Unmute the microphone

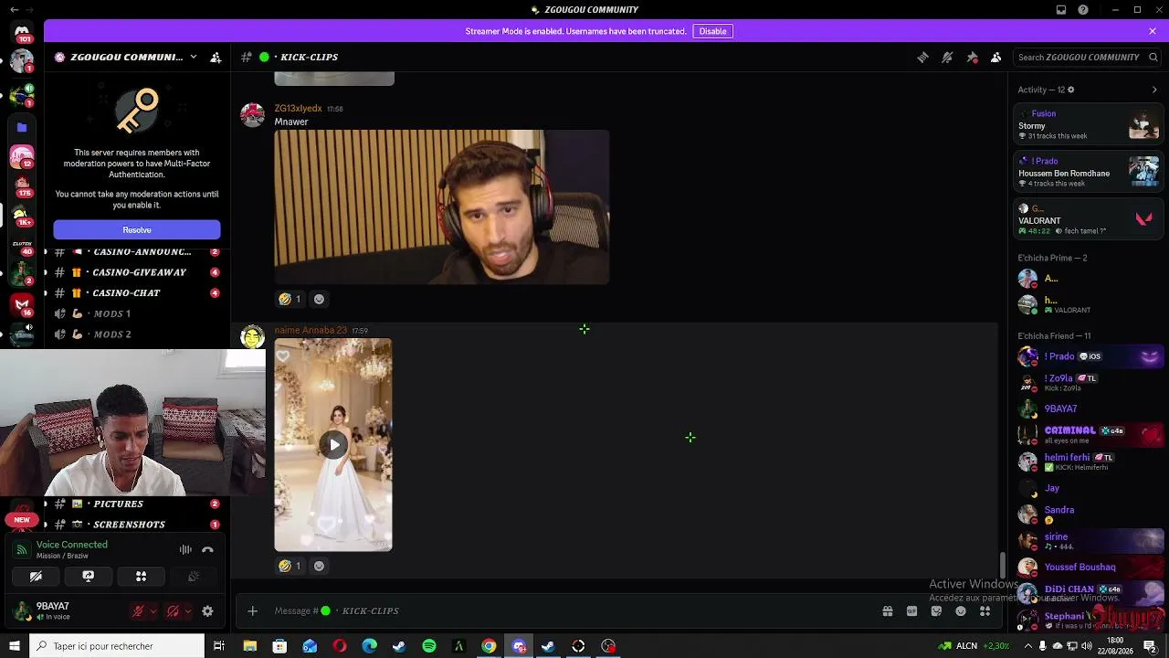(x=138, y=611)
